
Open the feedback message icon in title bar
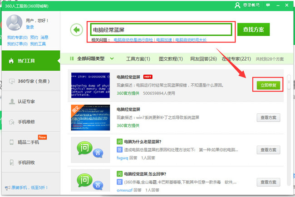click(268, 5)
